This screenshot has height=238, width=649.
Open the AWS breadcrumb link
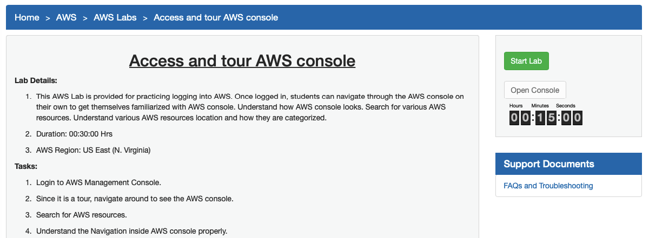(66, 17)
